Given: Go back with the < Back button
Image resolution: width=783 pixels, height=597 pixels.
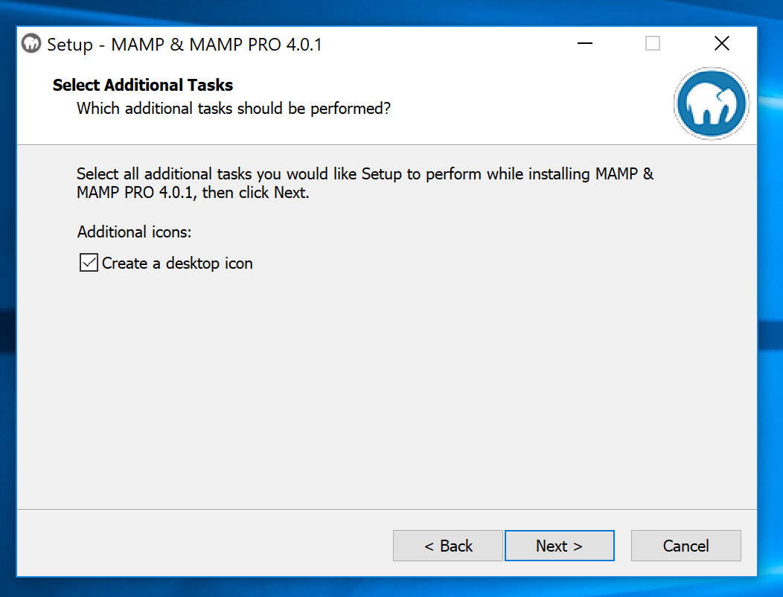Looking at the screenshot, I should [x=448, y=546].
